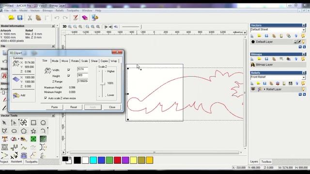Switch to 3D view button
Screen dimensions: 310x174
click(64, 27)
